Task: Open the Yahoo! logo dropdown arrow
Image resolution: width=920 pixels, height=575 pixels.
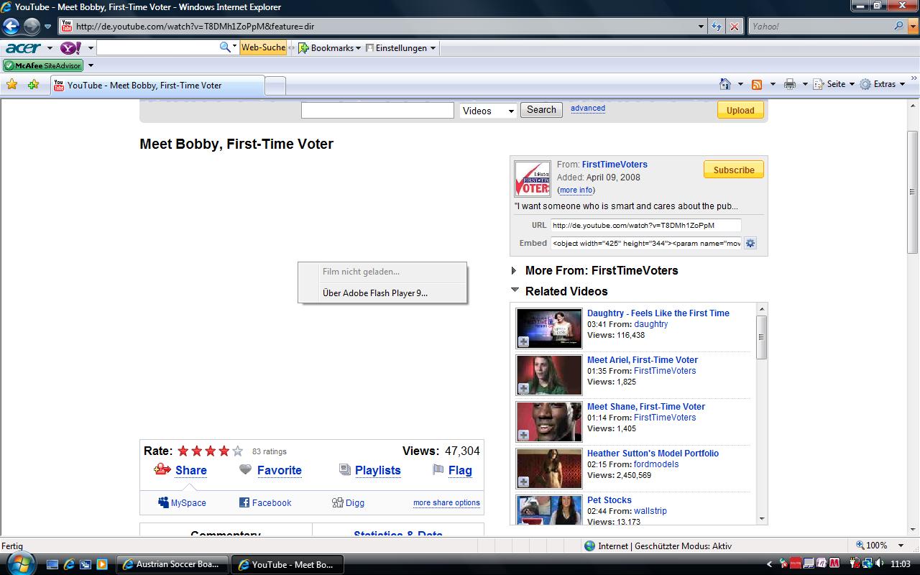Action: pos(91,48)
